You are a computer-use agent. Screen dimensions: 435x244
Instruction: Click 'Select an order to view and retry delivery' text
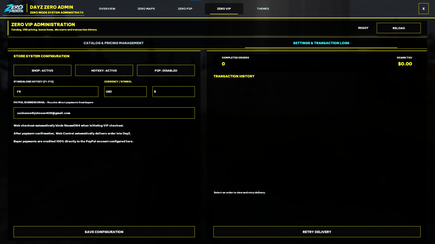click(240, 193)
